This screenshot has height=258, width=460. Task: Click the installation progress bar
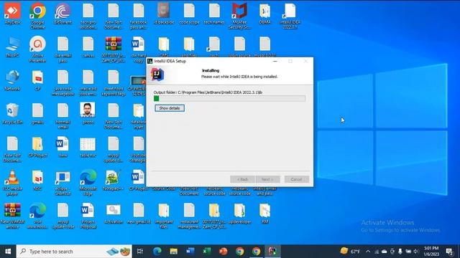pyautogui.click(x=229, y=99)
